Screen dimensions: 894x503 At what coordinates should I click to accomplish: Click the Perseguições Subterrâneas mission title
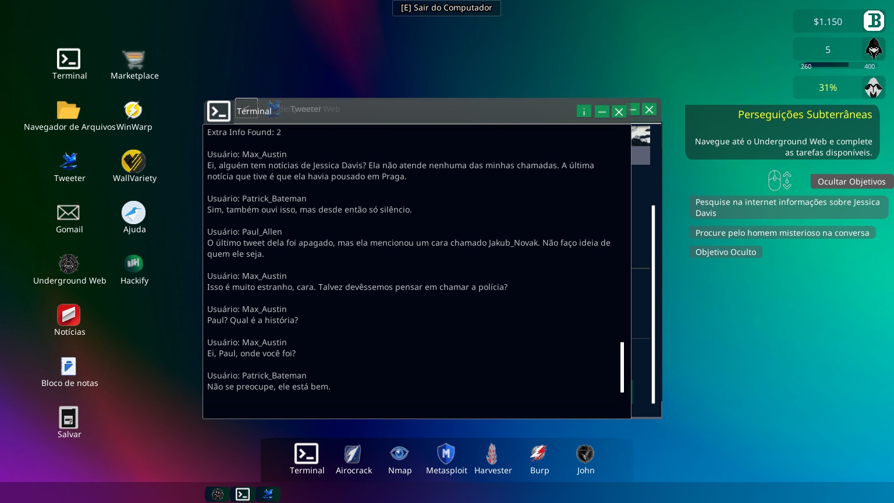tap(805, 115)
